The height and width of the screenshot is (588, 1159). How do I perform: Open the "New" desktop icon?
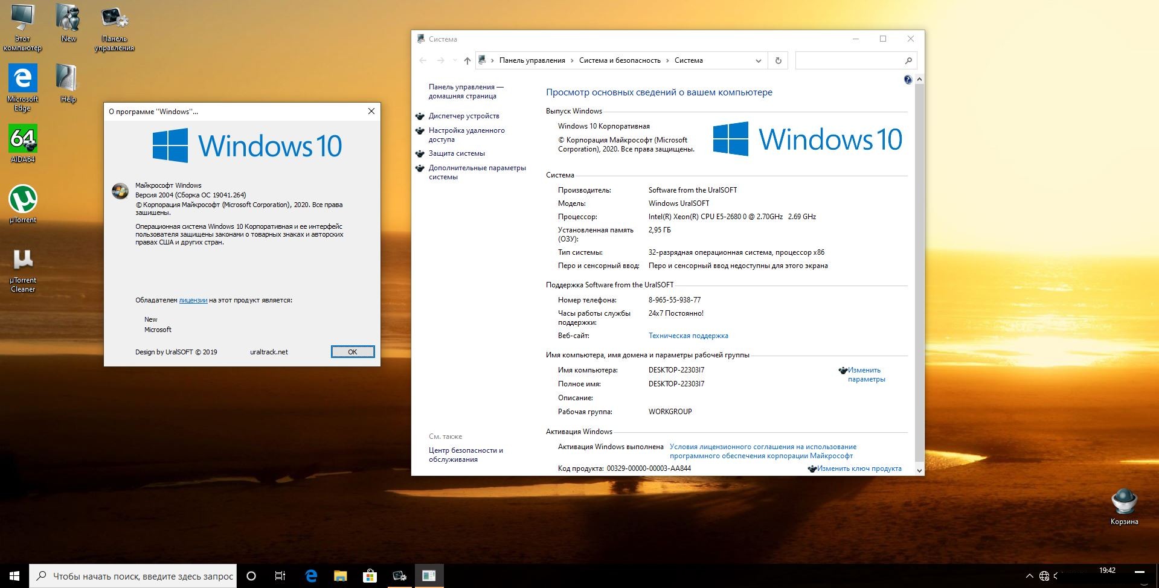coord(68,24)
